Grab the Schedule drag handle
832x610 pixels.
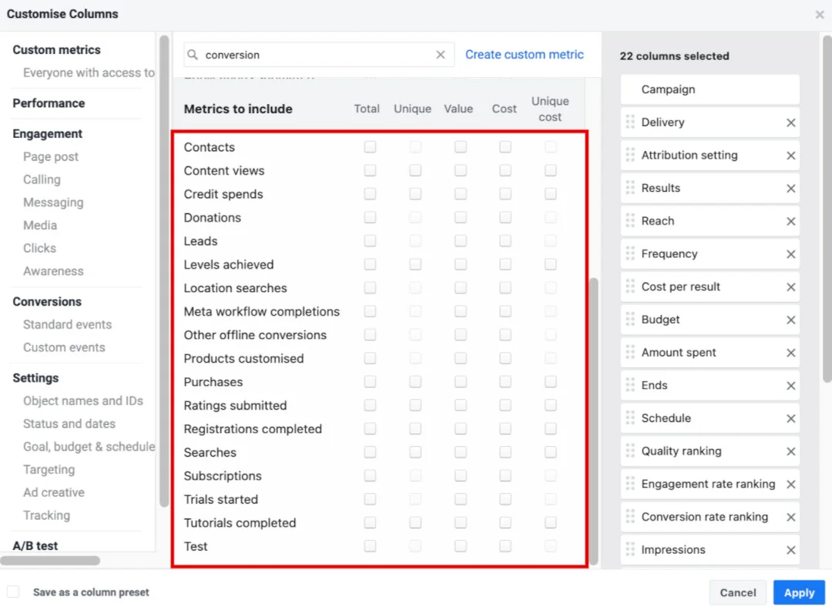click(x=630, y=418)
